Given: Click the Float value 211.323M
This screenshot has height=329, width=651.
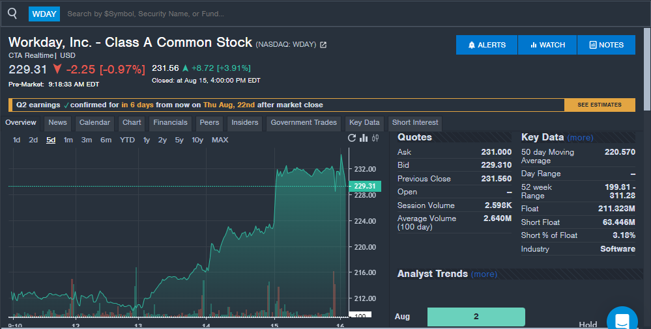Looking at the screenshot, I should [616, 209].
